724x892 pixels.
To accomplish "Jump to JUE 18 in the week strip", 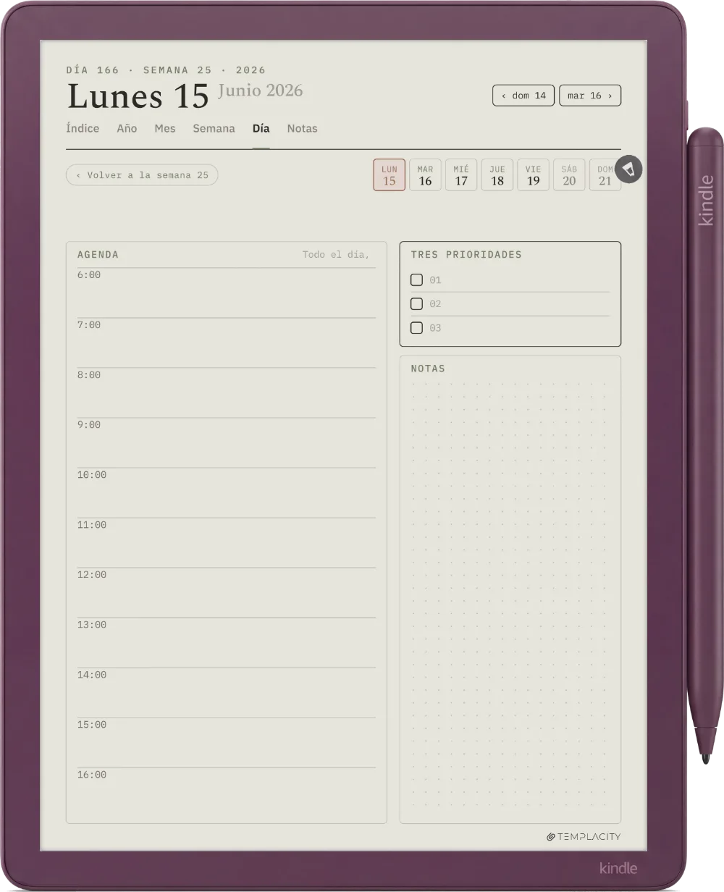I will (x=497, y=175).
